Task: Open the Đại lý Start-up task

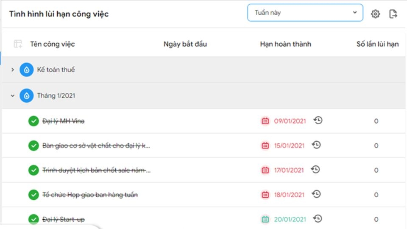Action: tap(63, 219)
